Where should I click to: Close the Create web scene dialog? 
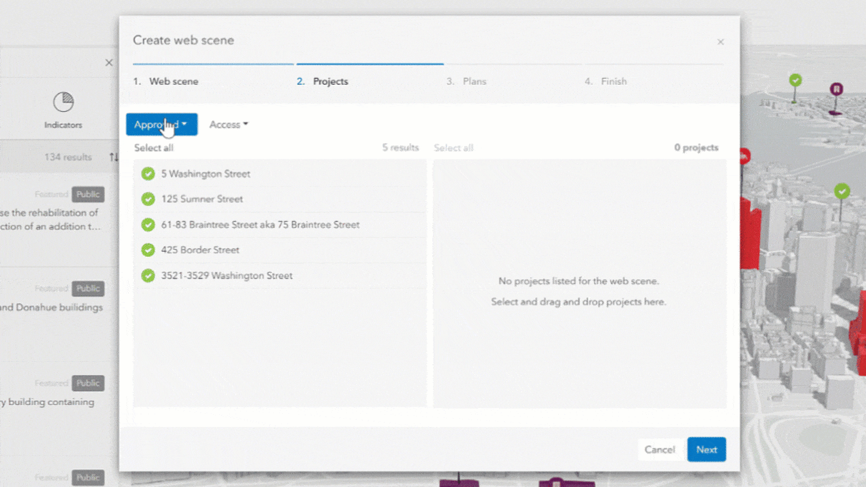(721, 42)
